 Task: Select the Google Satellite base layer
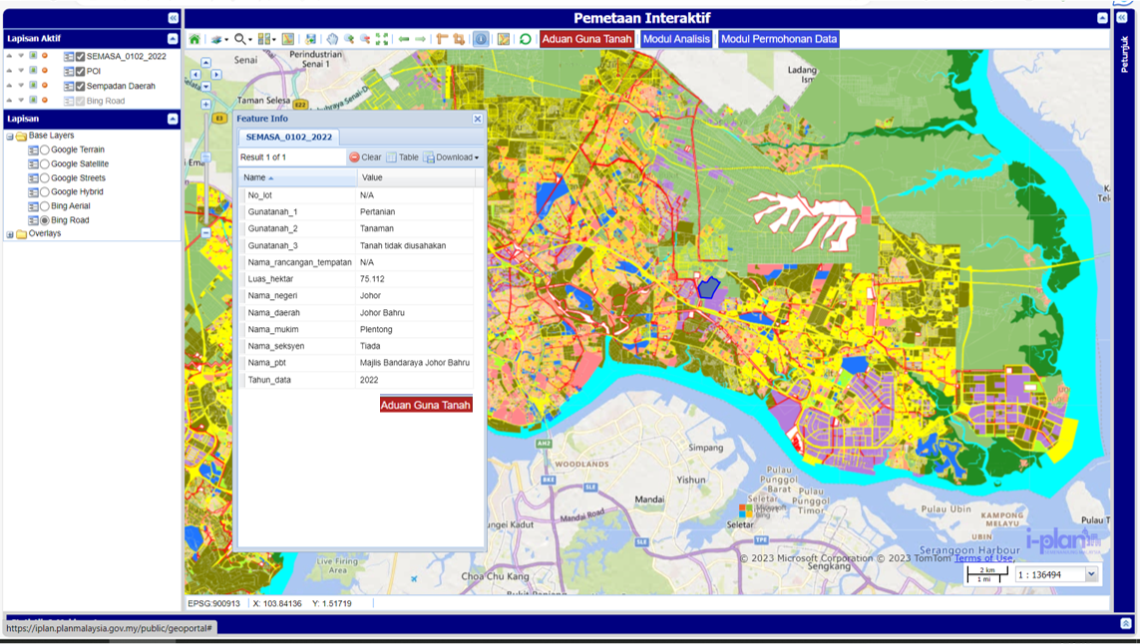[x=44, y=163]
